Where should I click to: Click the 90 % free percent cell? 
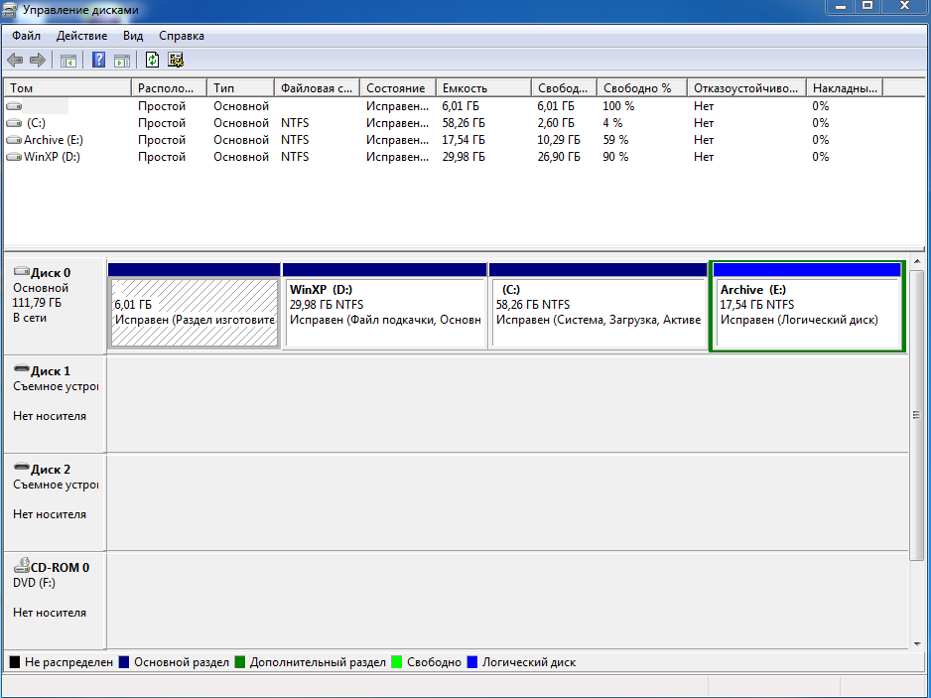[615, 157]
